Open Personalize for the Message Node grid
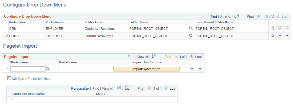Screen dimensions: 293x104 coord(80,89)
